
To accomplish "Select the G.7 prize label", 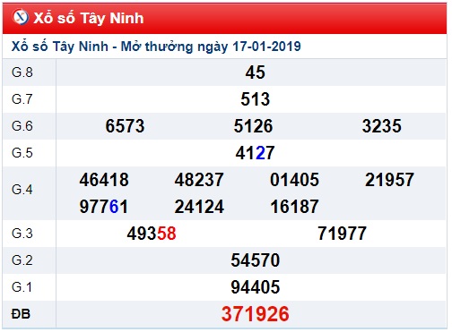I will 22,99.
